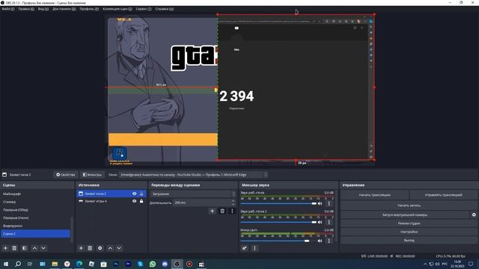Open the Правка menu
Image resolution: width=479 pixels, height=269 pixels.
click(x=26, y=9)
